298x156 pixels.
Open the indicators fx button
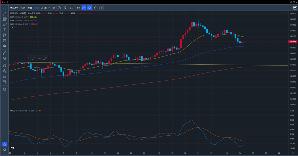(65, 8)
